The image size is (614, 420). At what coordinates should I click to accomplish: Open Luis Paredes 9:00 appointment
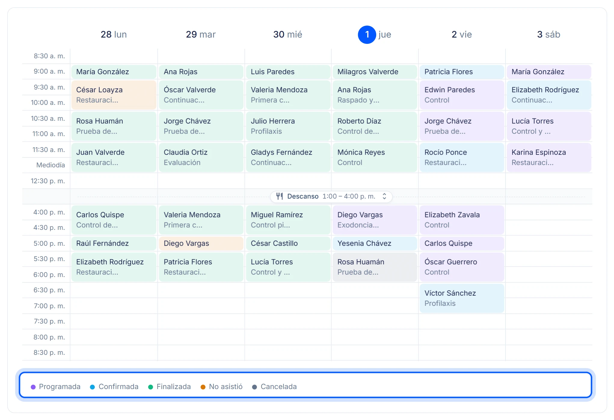coord(288,72)
